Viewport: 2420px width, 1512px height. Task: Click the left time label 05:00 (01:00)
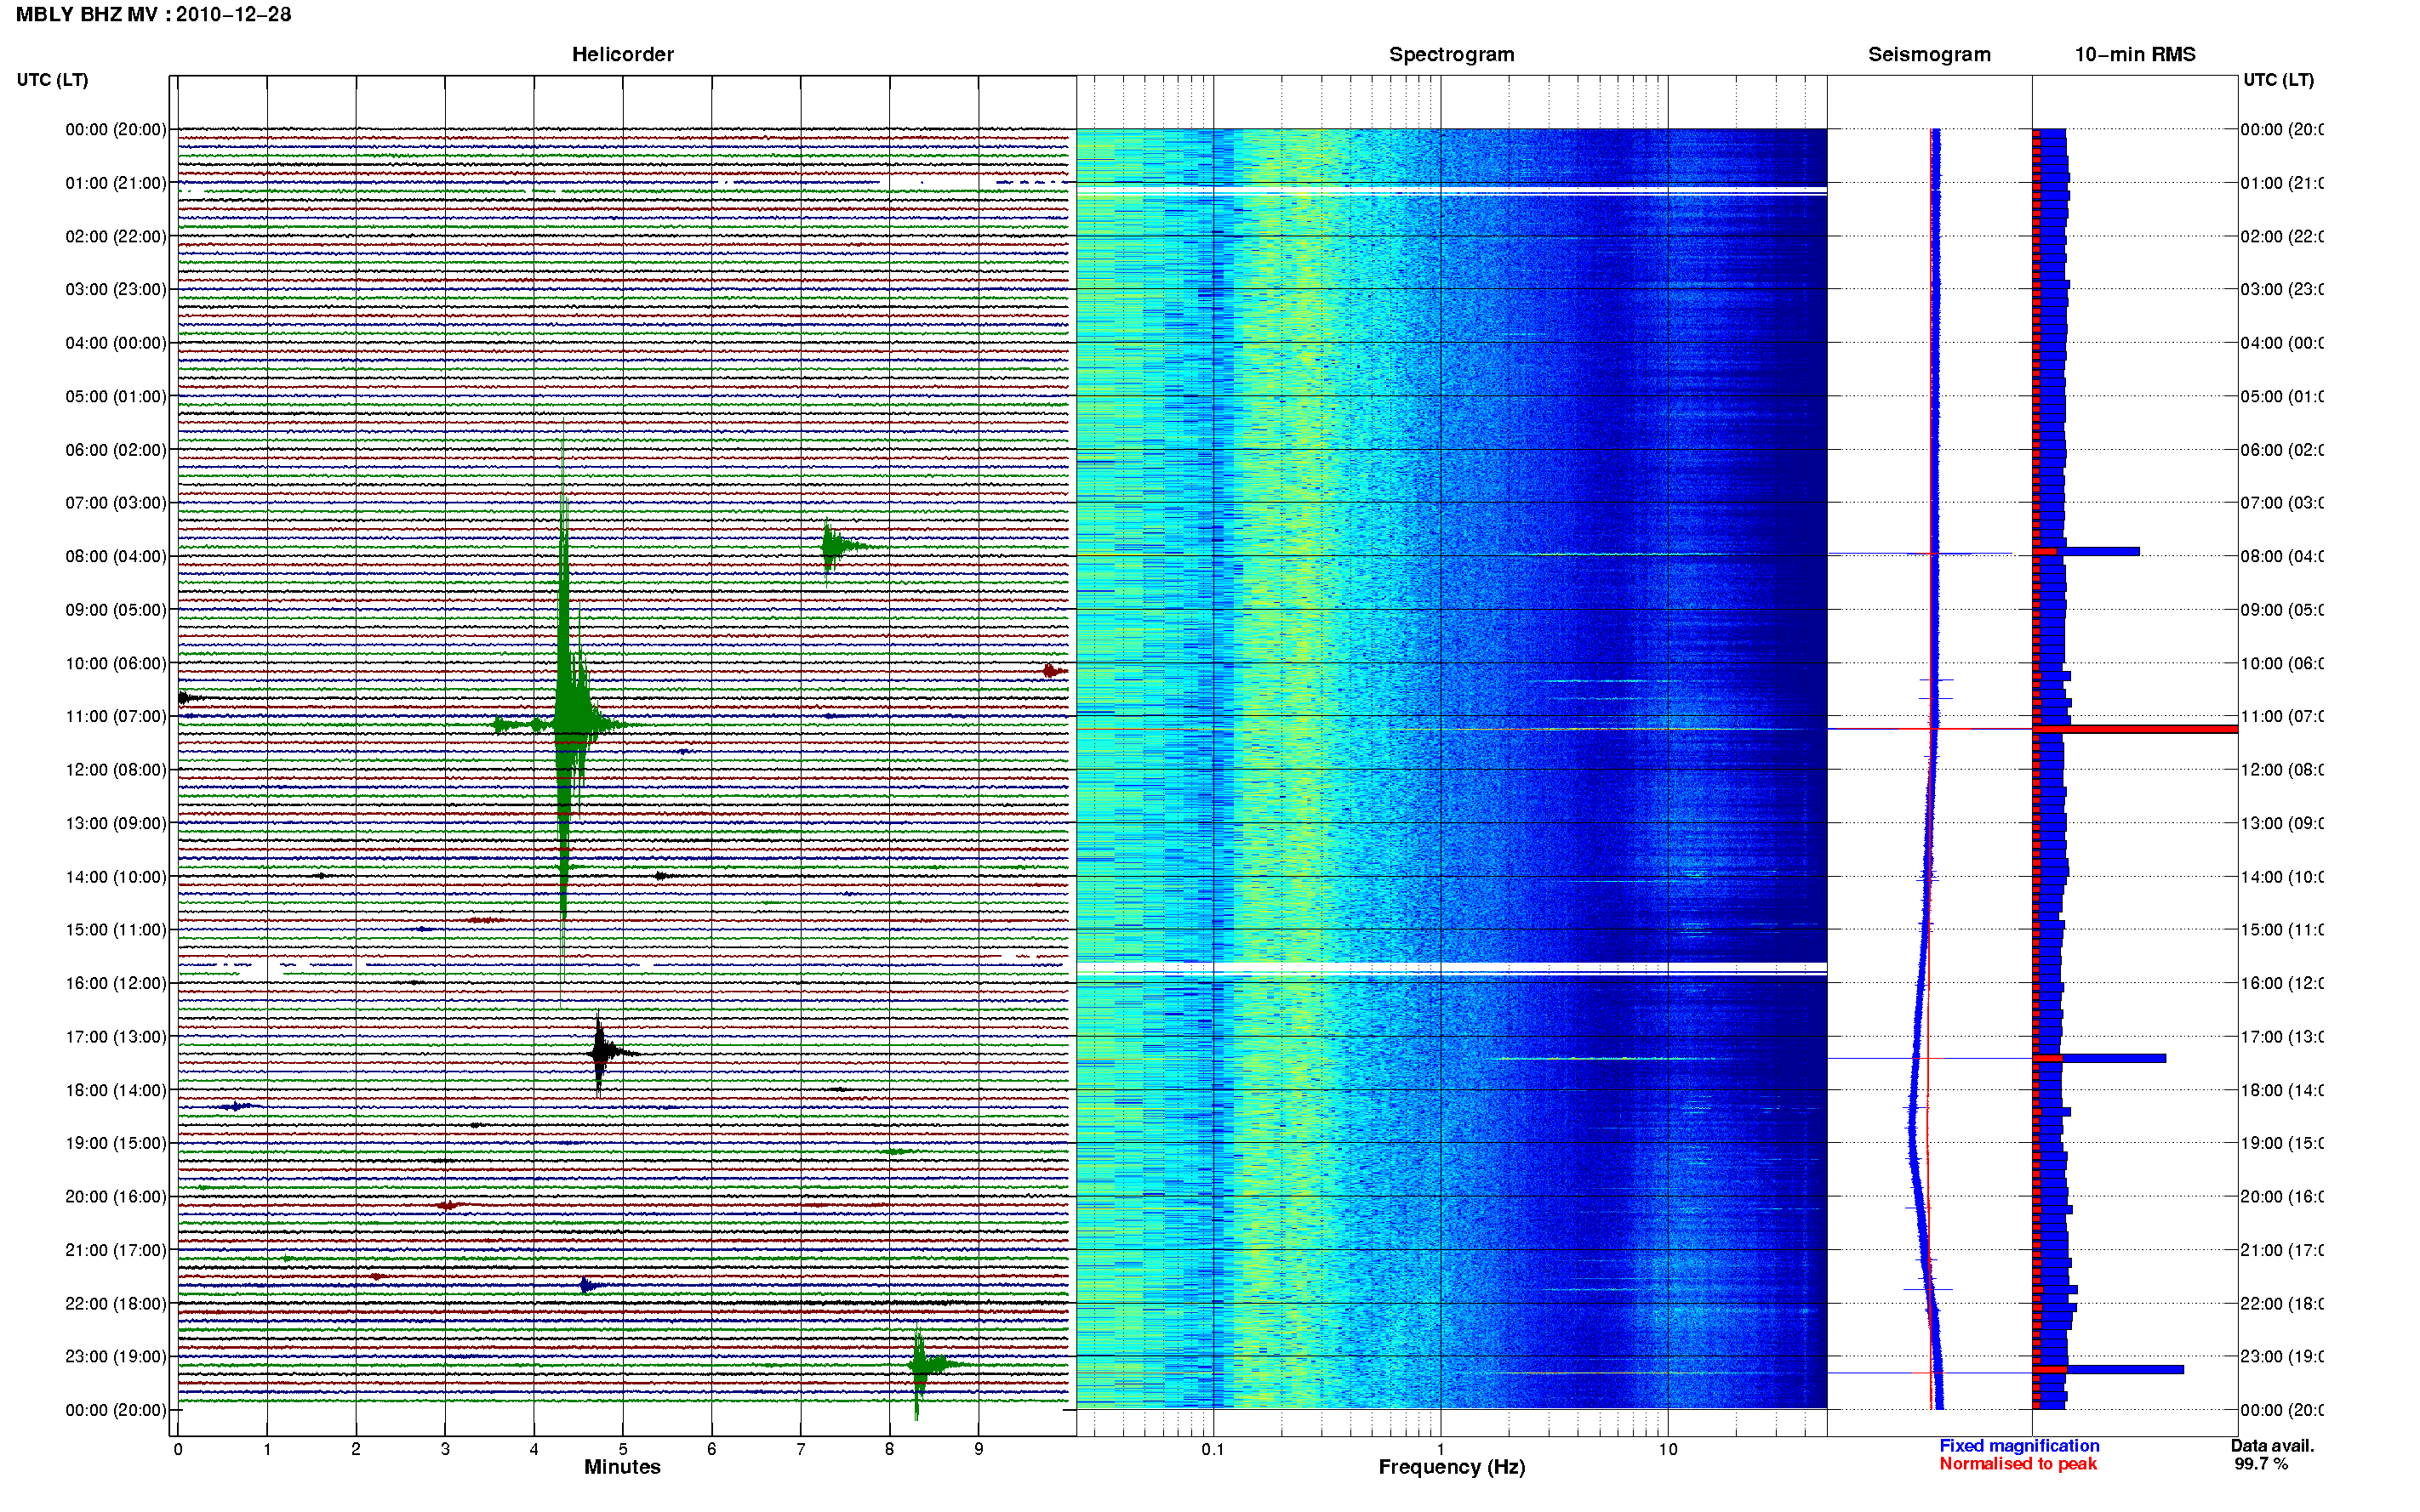pyautogui.click(x=116, y=397)
